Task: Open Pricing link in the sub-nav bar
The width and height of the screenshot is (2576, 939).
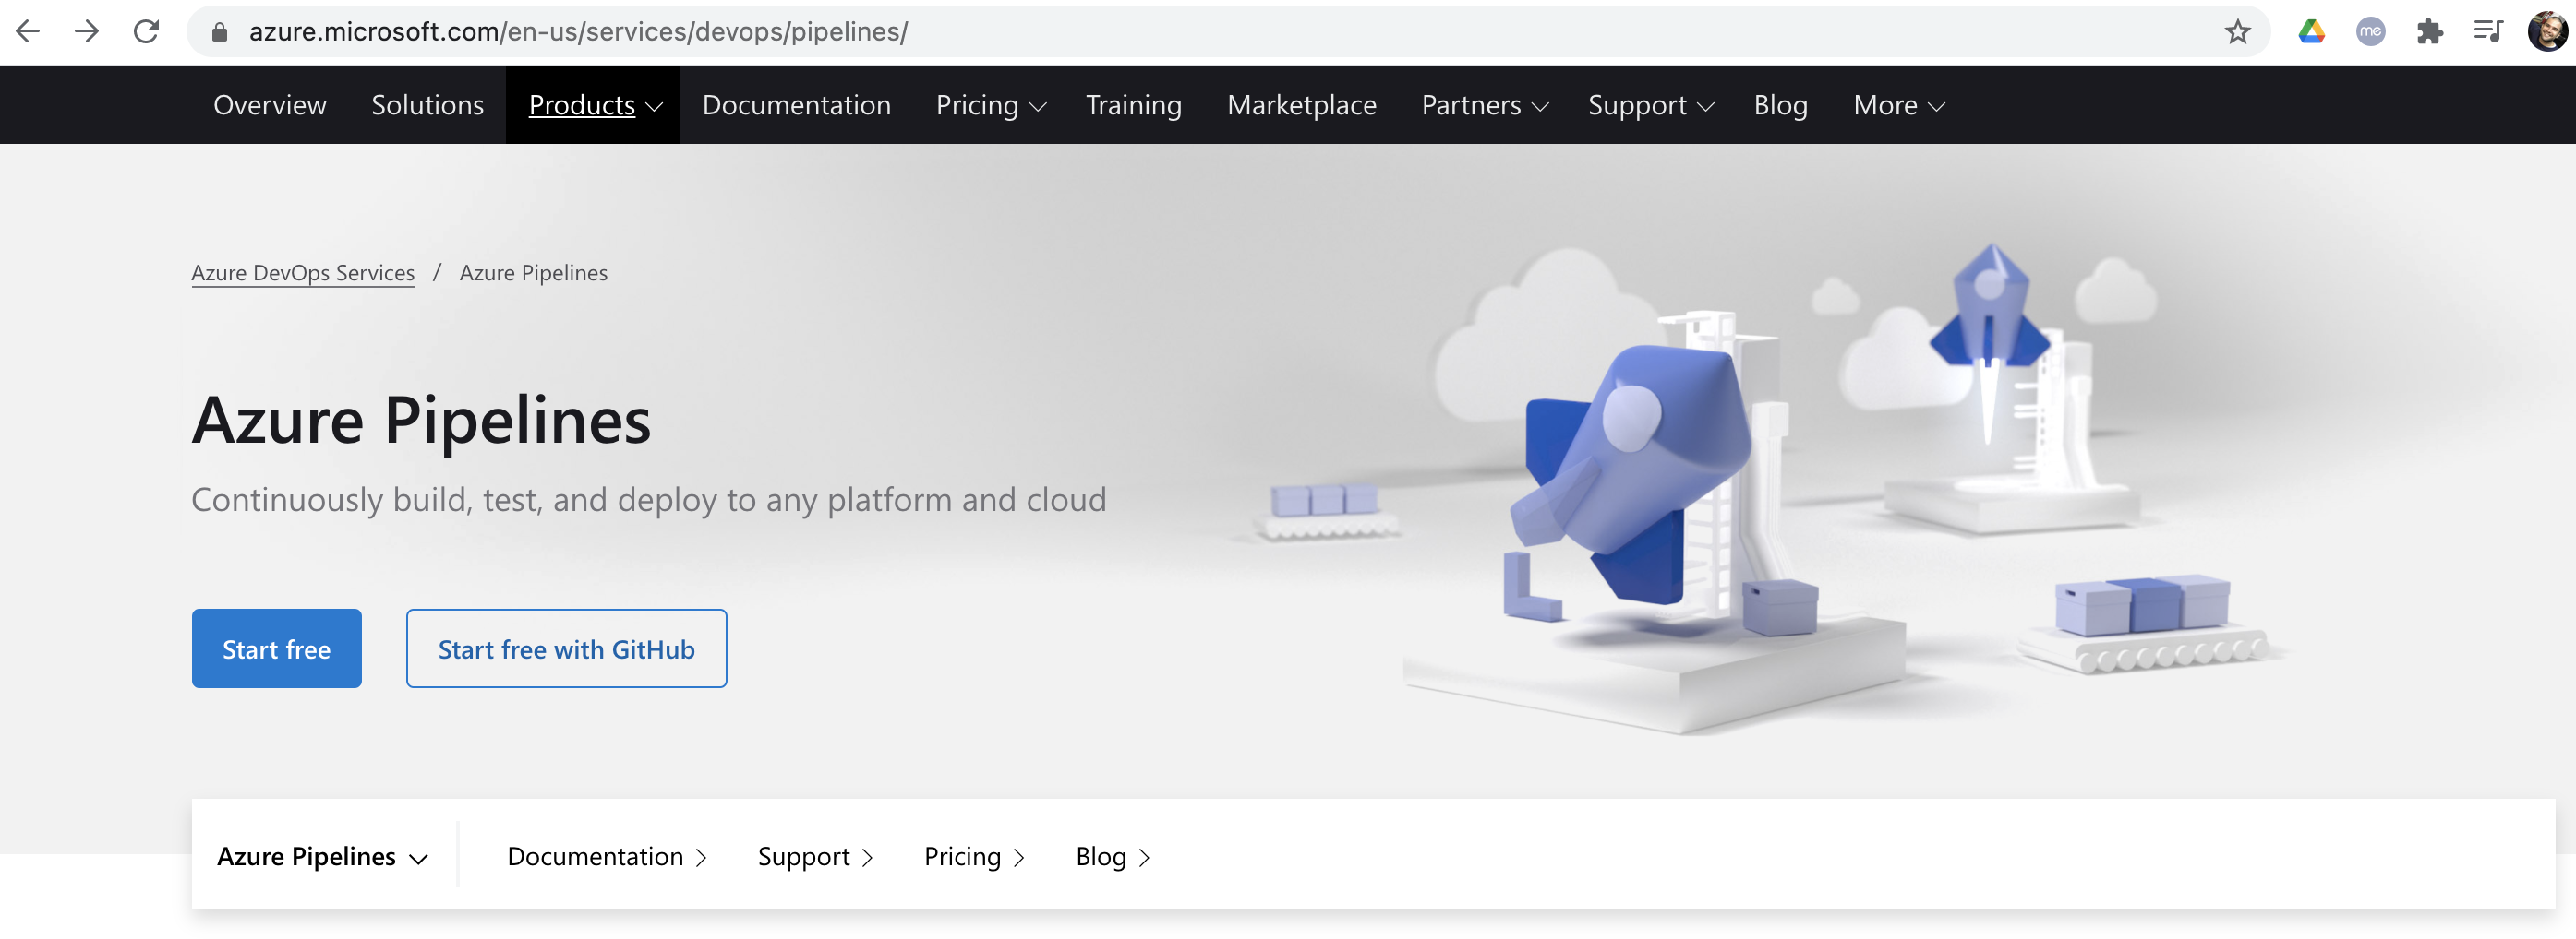Action: 974,857
